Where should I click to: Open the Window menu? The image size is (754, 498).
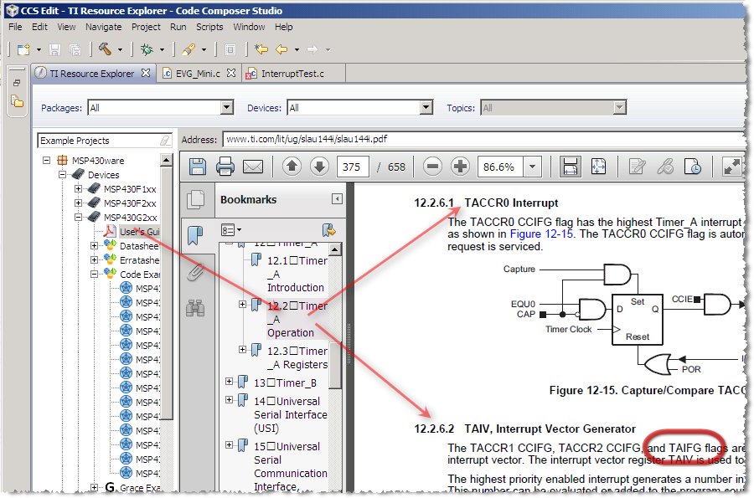[249, 27]
